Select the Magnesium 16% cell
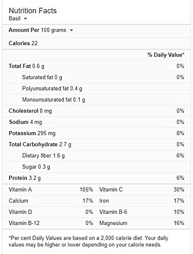The image size is (193, 254). pos(142,223)
